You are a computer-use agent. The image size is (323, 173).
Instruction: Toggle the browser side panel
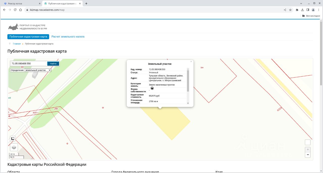(x=308, y=10)
